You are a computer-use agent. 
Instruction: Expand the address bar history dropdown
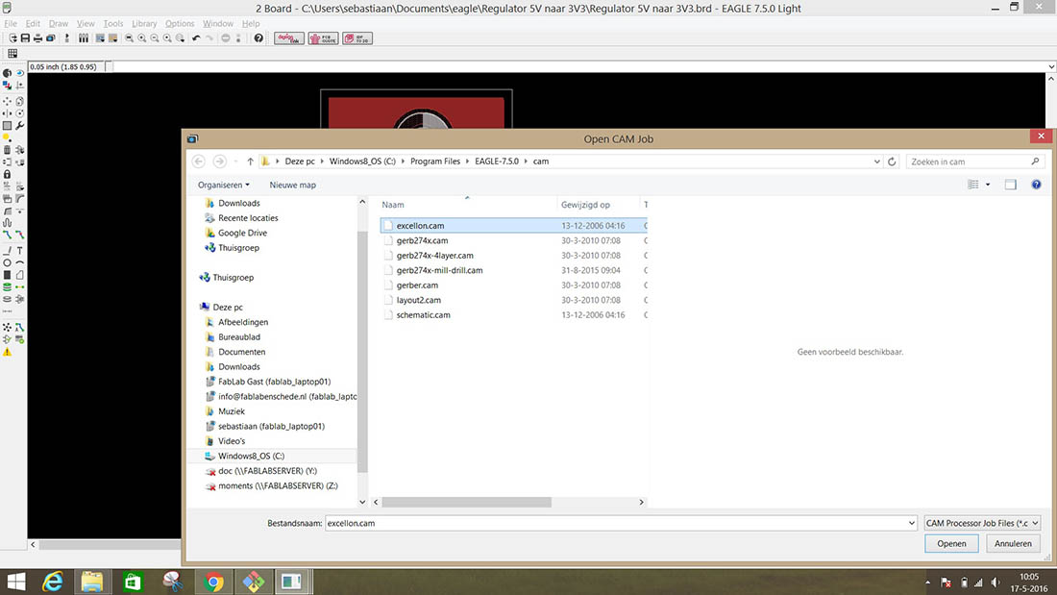[x=876, y=161]
